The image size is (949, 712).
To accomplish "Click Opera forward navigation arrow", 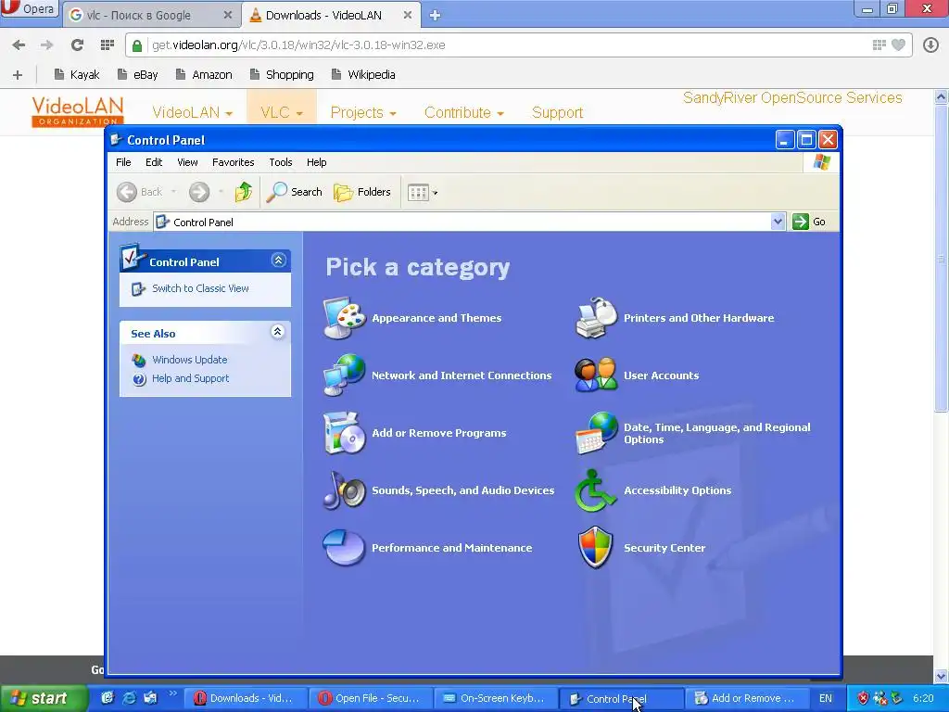I will click(x=46, y=44).
